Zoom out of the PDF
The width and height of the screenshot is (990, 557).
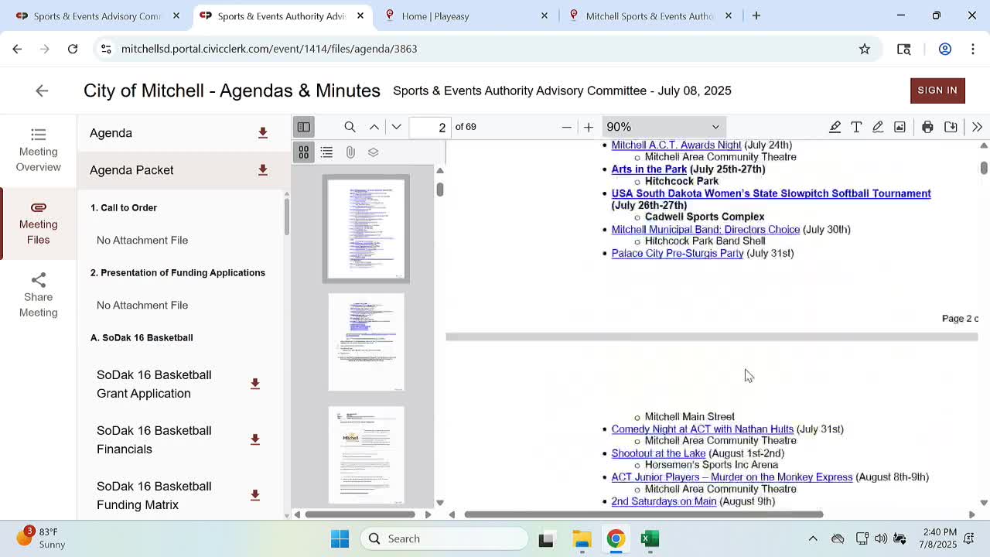click(x=566, y=127)
